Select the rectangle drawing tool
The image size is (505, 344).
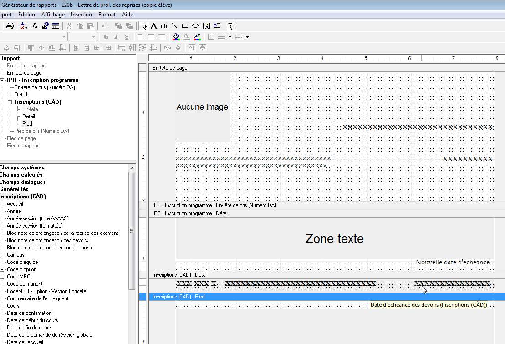[185, 26]
